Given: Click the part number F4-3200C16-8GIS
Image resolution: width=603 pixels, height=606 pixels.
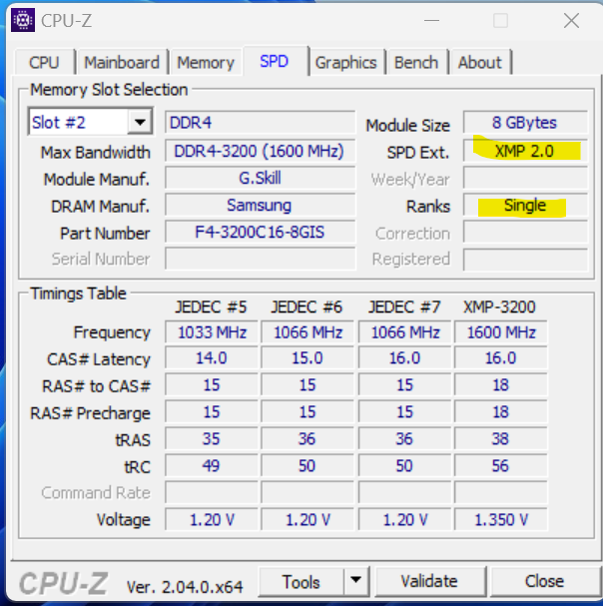Looking at the screenshot, I should point(260,232).
